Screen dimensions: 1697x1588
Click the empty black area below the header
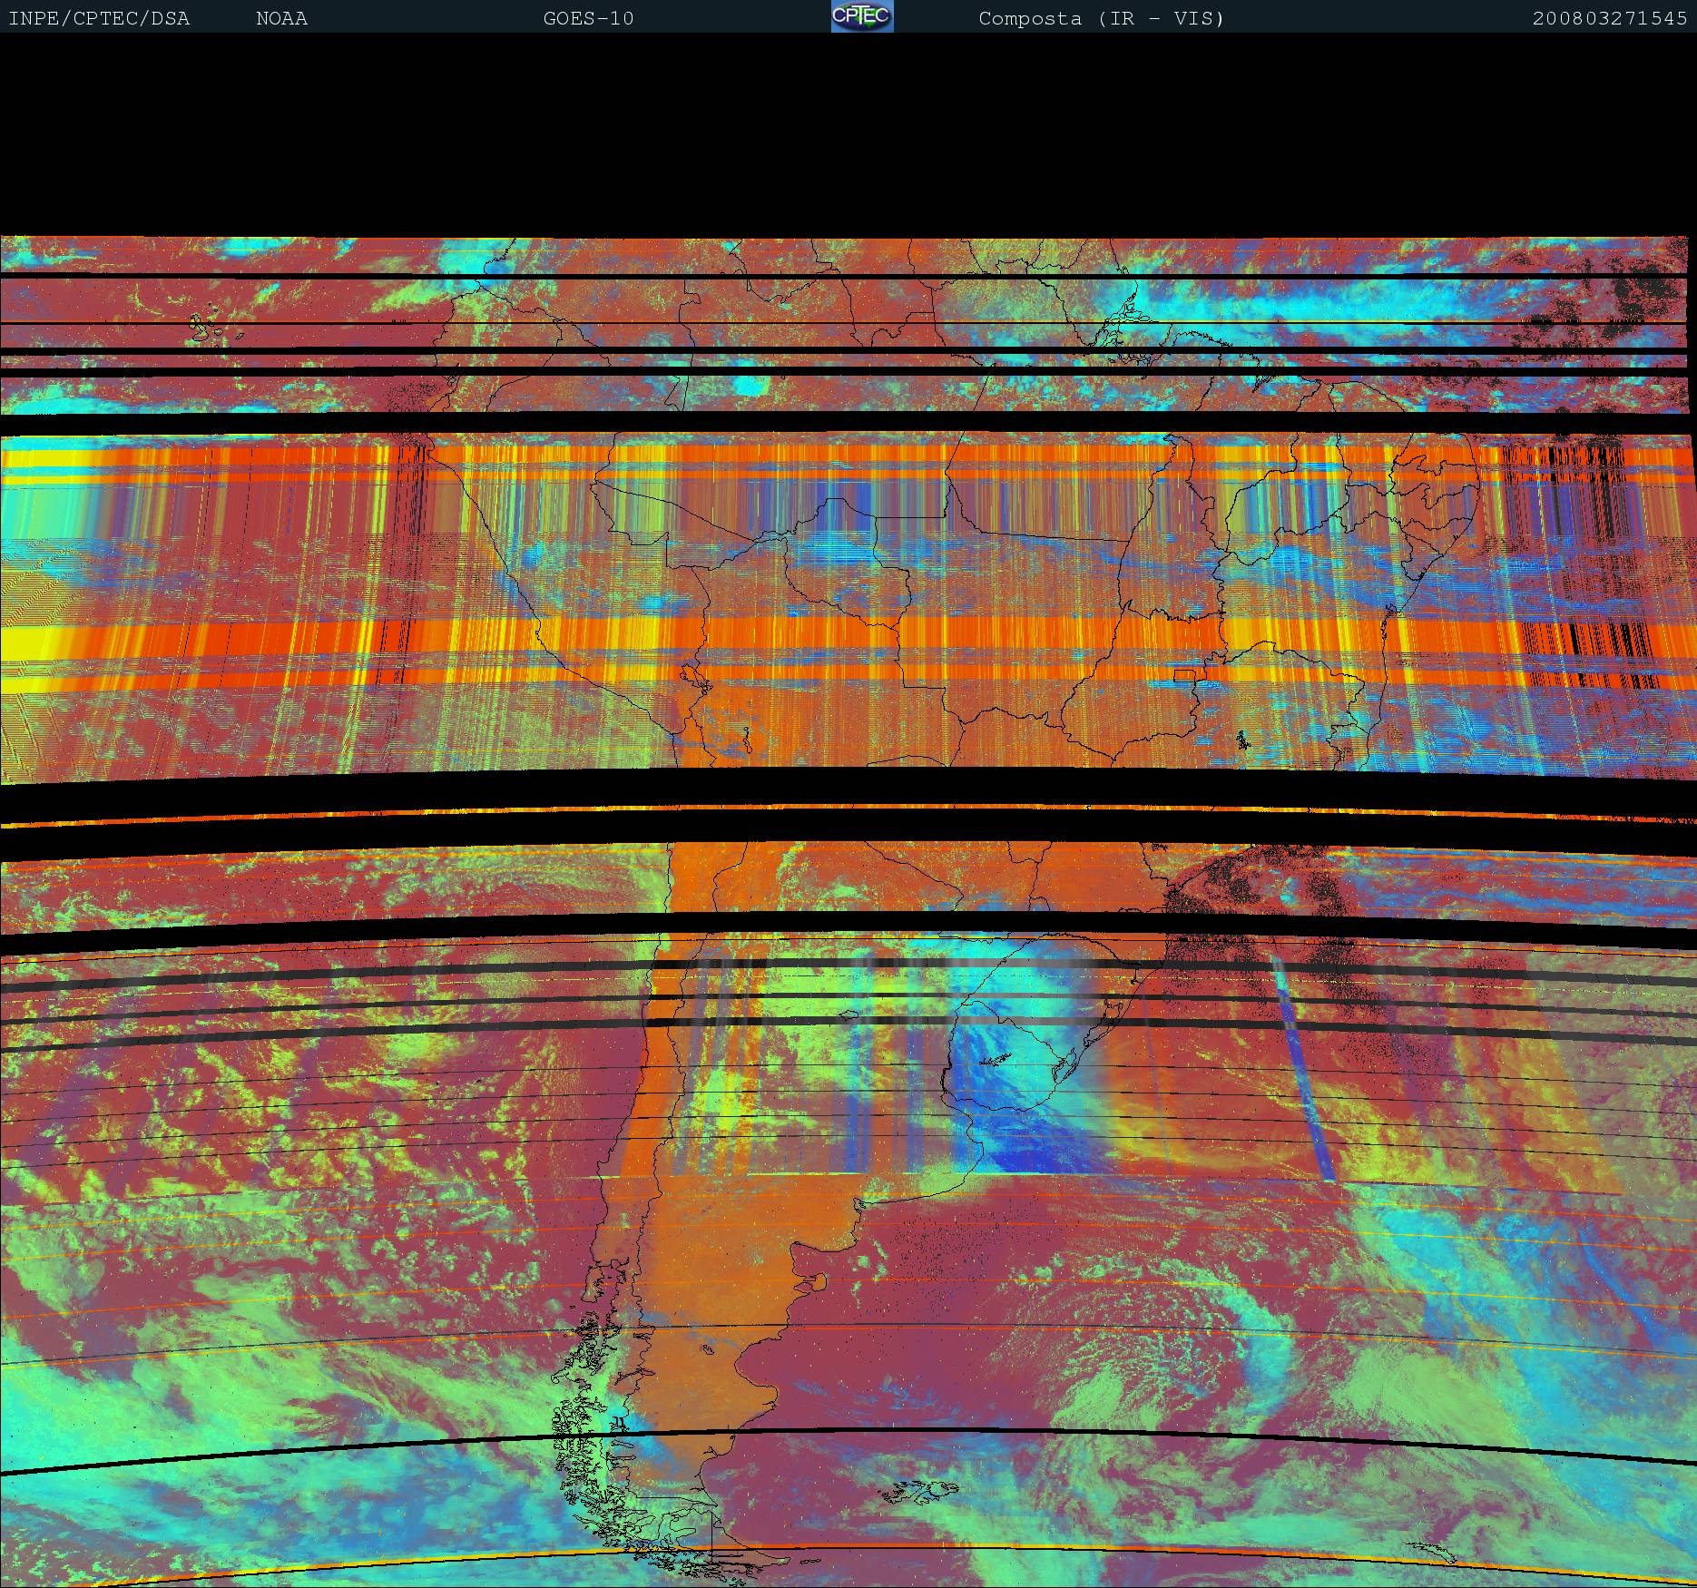(x=848, y=136)
